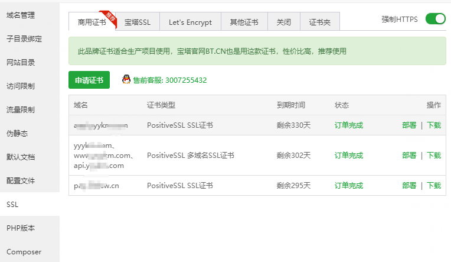The image size is (451, 262).
Task: Open 访问限制 settings
Action: tap(21, 86)
